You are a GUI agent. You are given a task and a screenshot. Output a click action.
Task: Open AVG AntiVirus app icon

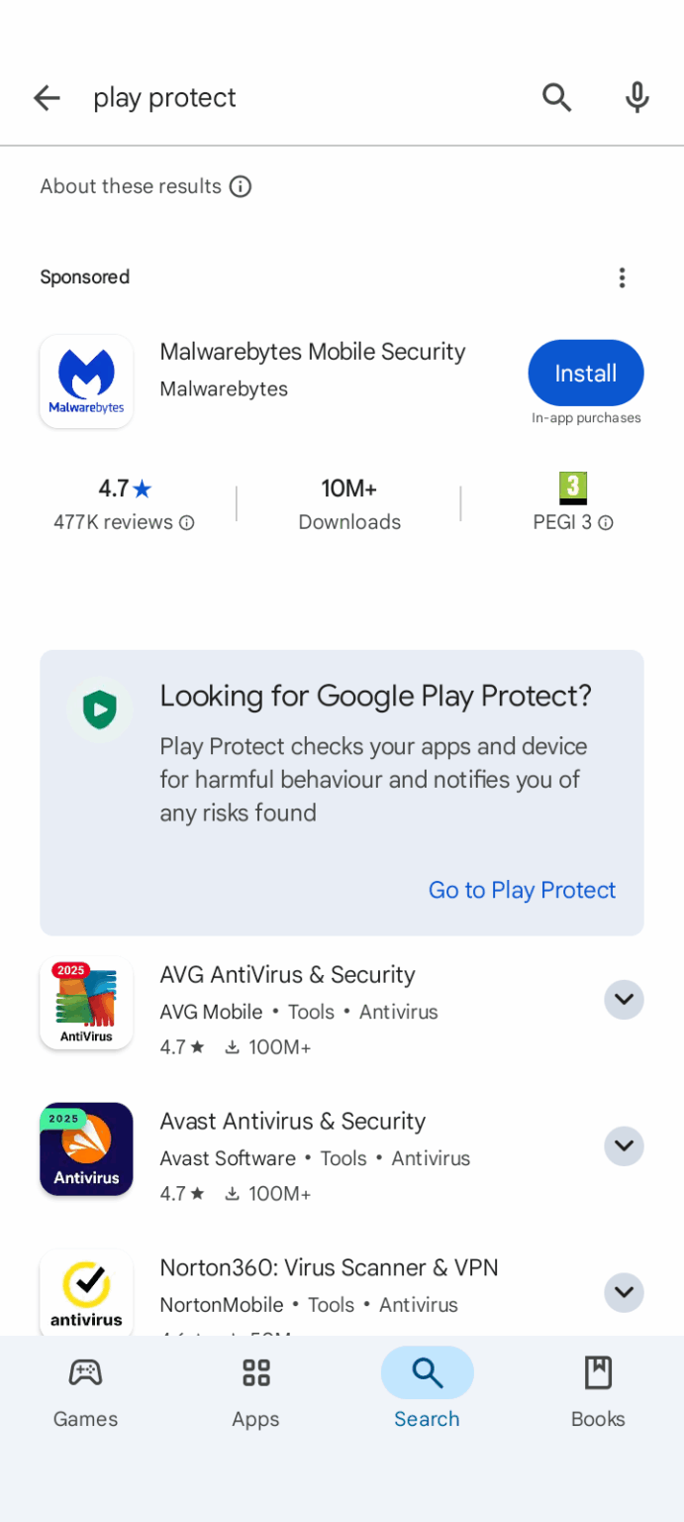click(x=86, y=1003)
